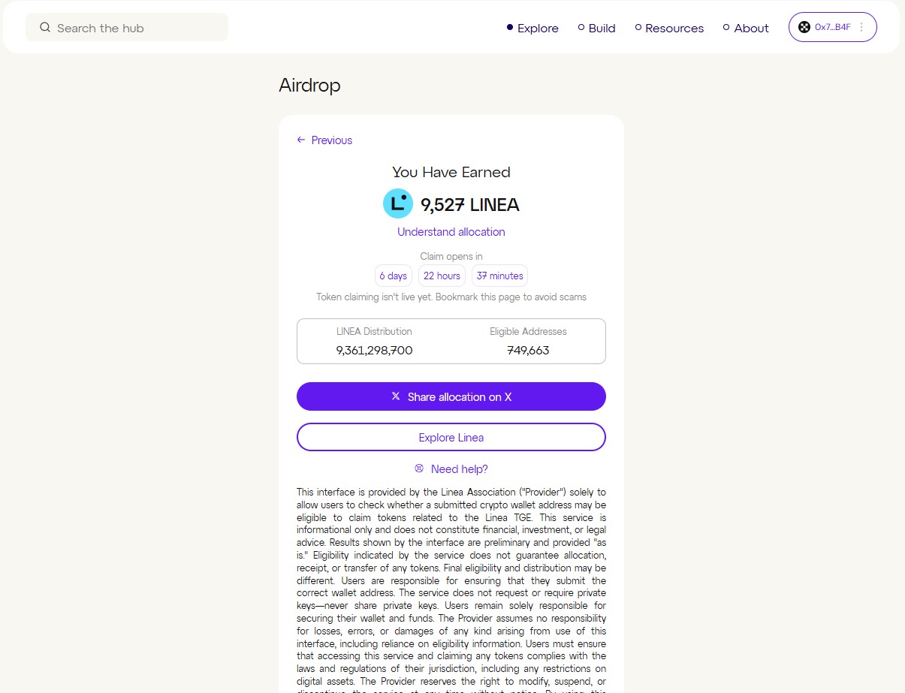Click the search magnifier icon

pos(45,28)
